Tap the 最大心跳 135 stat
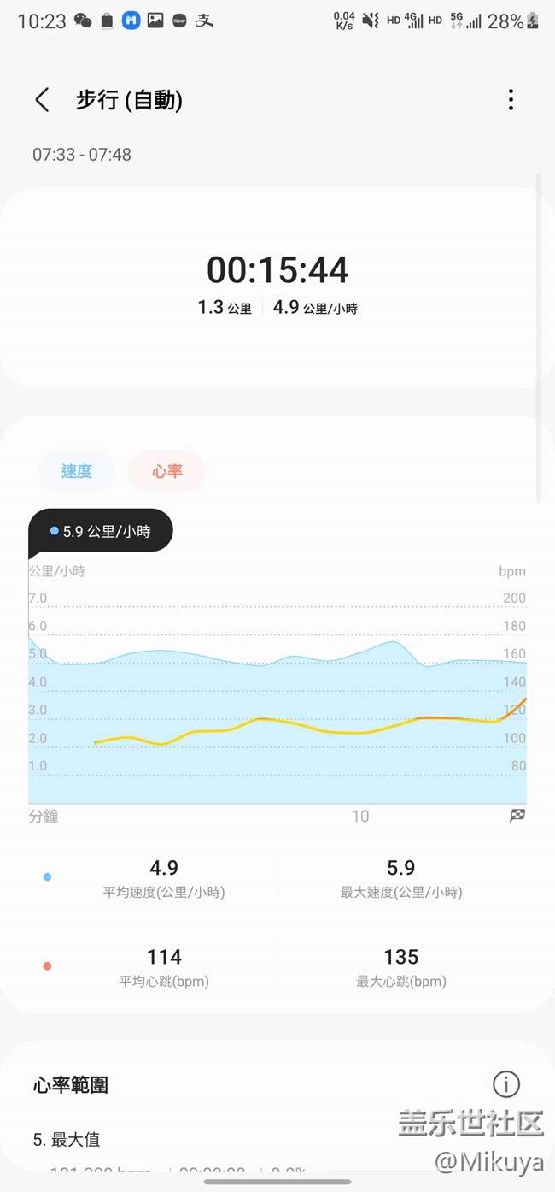Screen dimensions: 555x1192 (400, 966)
